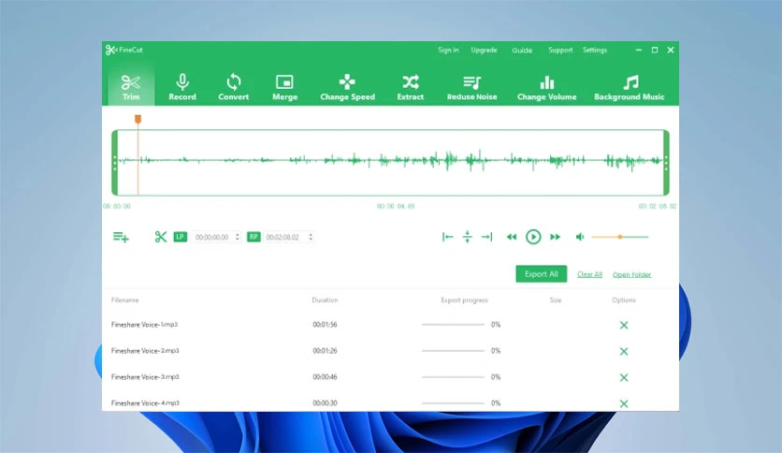
Task: Open Settings from title bar
Action: click(x=595, y=50)
